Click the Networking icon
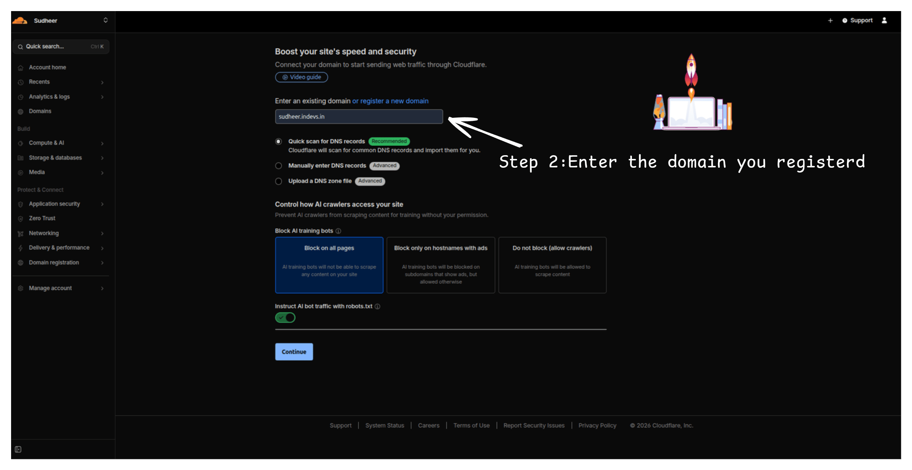This screenshot has height=470, width=912. [x=21, y=234]
